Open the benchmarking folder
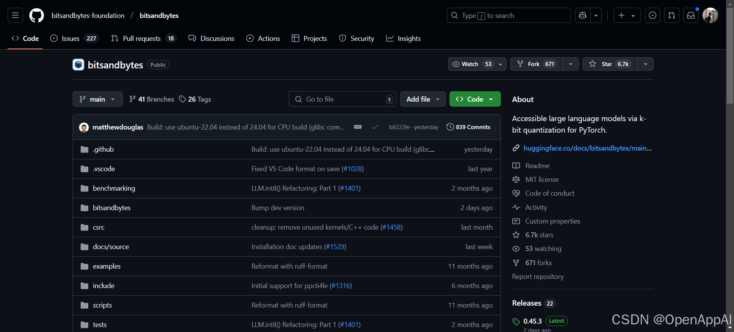The image size is (734, 332). [114, 188]
